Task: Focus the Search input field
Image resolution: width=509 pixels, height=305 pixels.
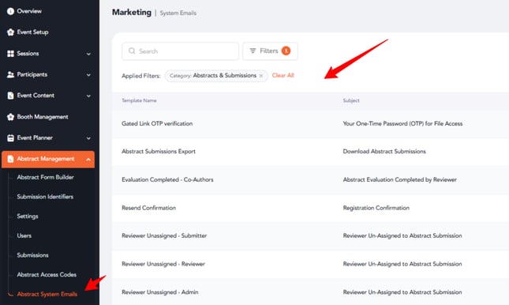Action: [x=180, y=51]
